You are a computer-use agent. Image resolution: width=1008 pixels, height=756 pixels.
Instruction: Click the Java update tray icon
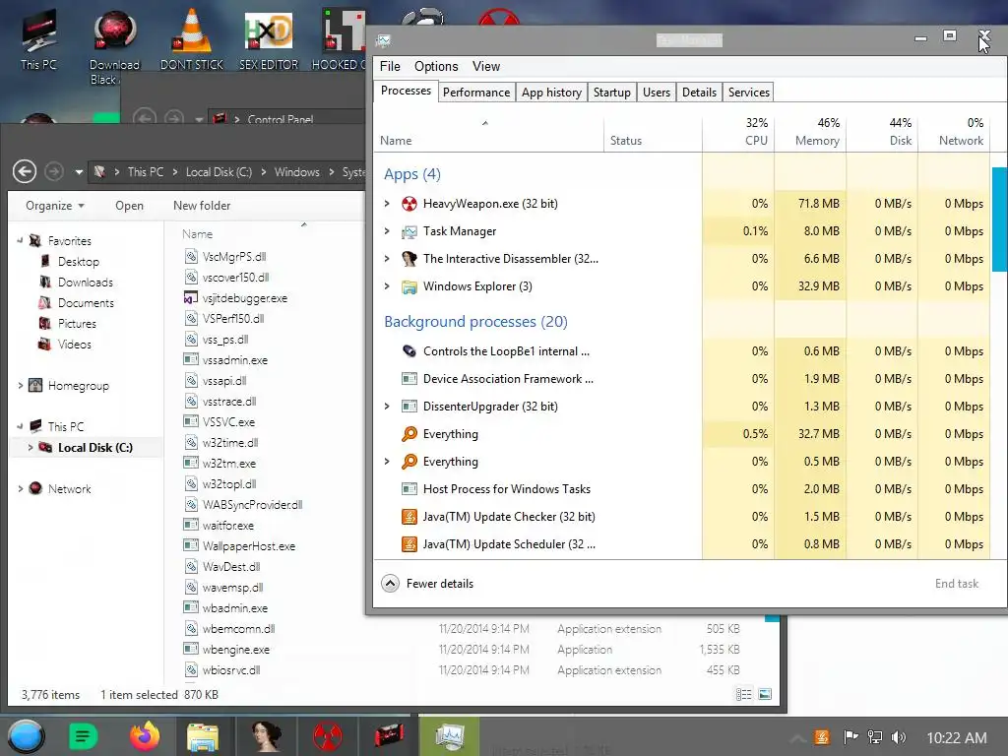(x=822, y=737)
